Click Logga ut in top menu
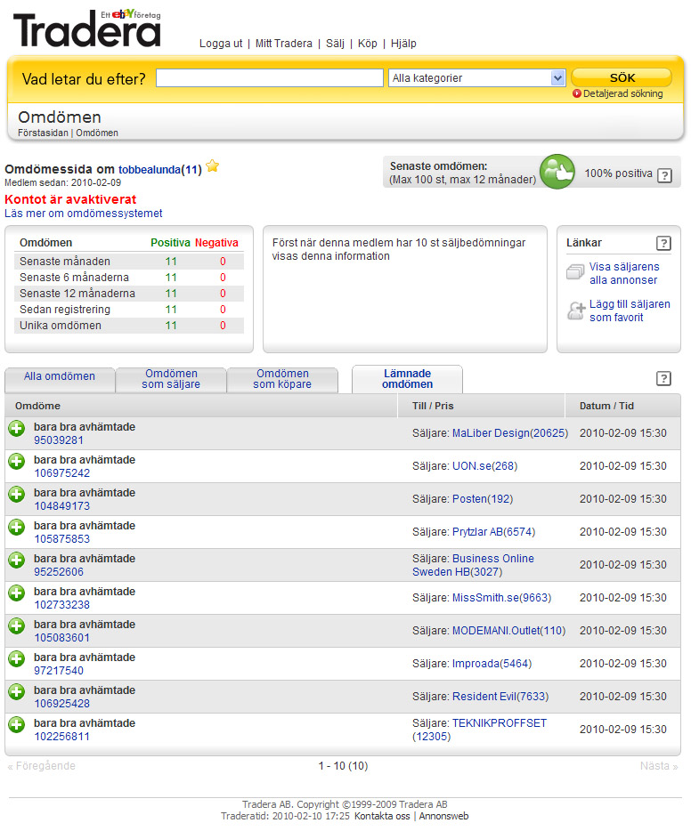The height and width of the screenshot is (831, 691). (221, 44)
